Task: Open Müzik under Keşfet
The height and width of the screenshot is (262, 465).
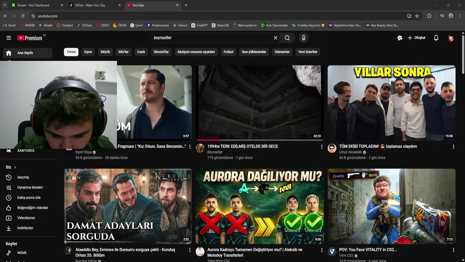Action: tap(28, 253)
